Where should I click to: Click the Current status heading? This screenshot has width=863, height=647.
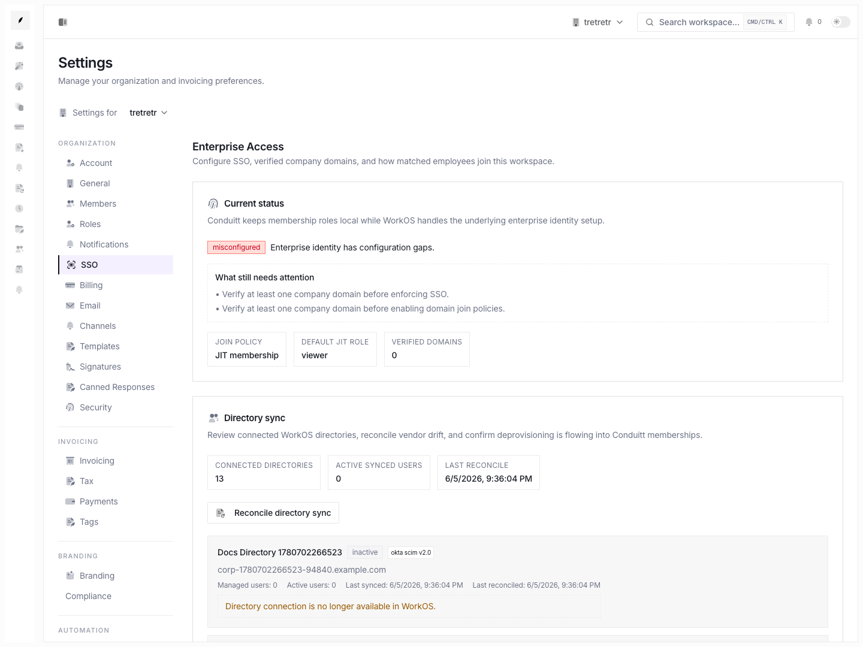254,204
